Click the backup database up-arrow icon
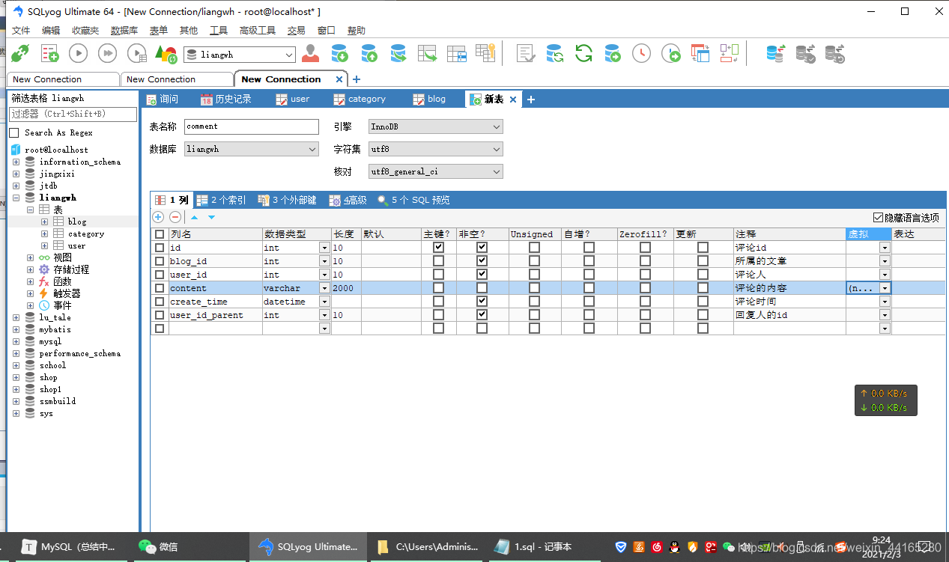 coord(369,53)
